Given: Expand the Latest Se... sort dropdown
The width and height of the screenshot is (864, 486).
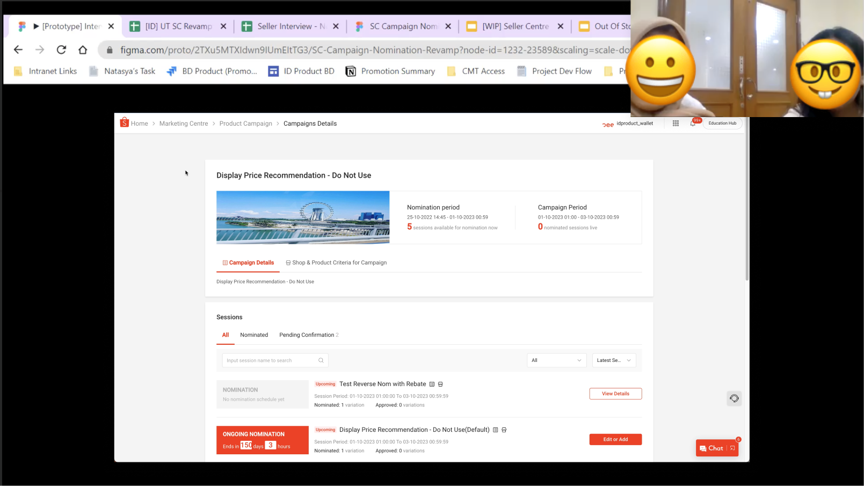Looking at the screenshot, I should 614,360.
